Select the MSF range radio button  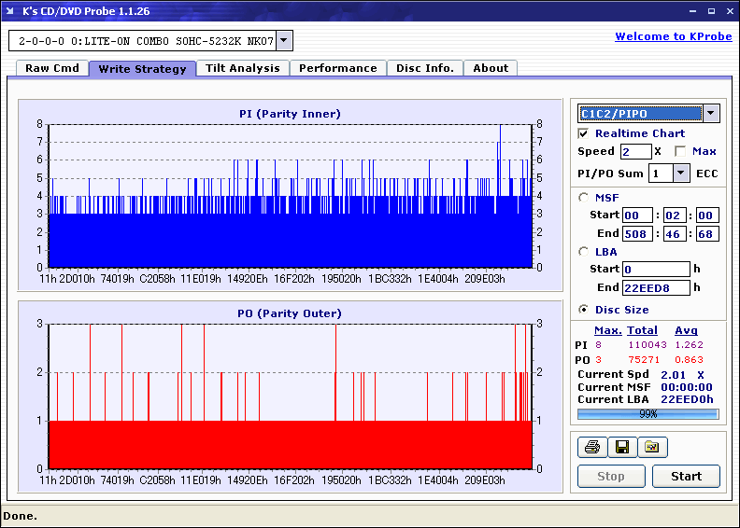tap(584, 197)
